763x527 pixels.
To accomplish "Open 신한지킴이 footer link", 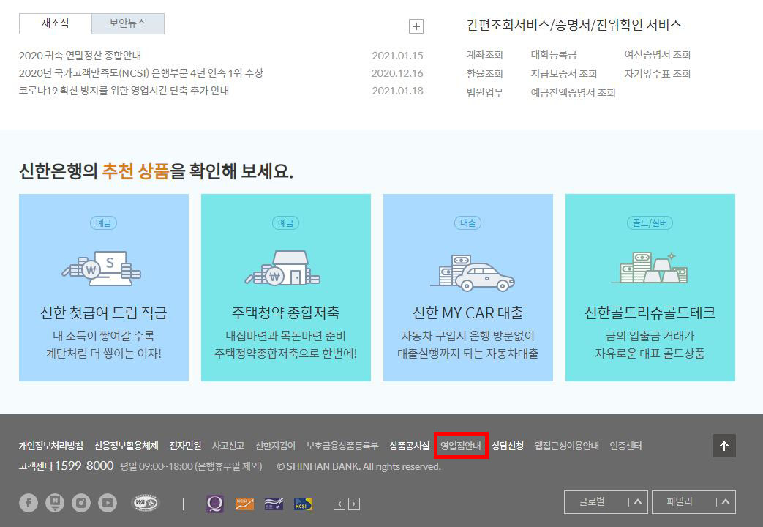I will [275, 446].
